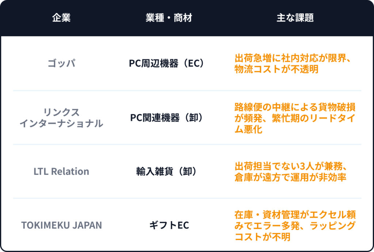
Task: Click the orange line 出荷急増に社内対応が限界、
Action: pos(293,58)
